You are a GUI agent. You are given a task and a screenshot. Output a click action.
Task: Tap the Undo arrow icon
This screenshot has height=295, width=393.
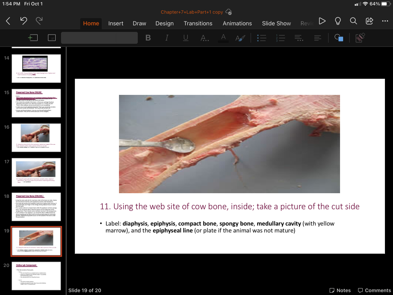[23, 21]
